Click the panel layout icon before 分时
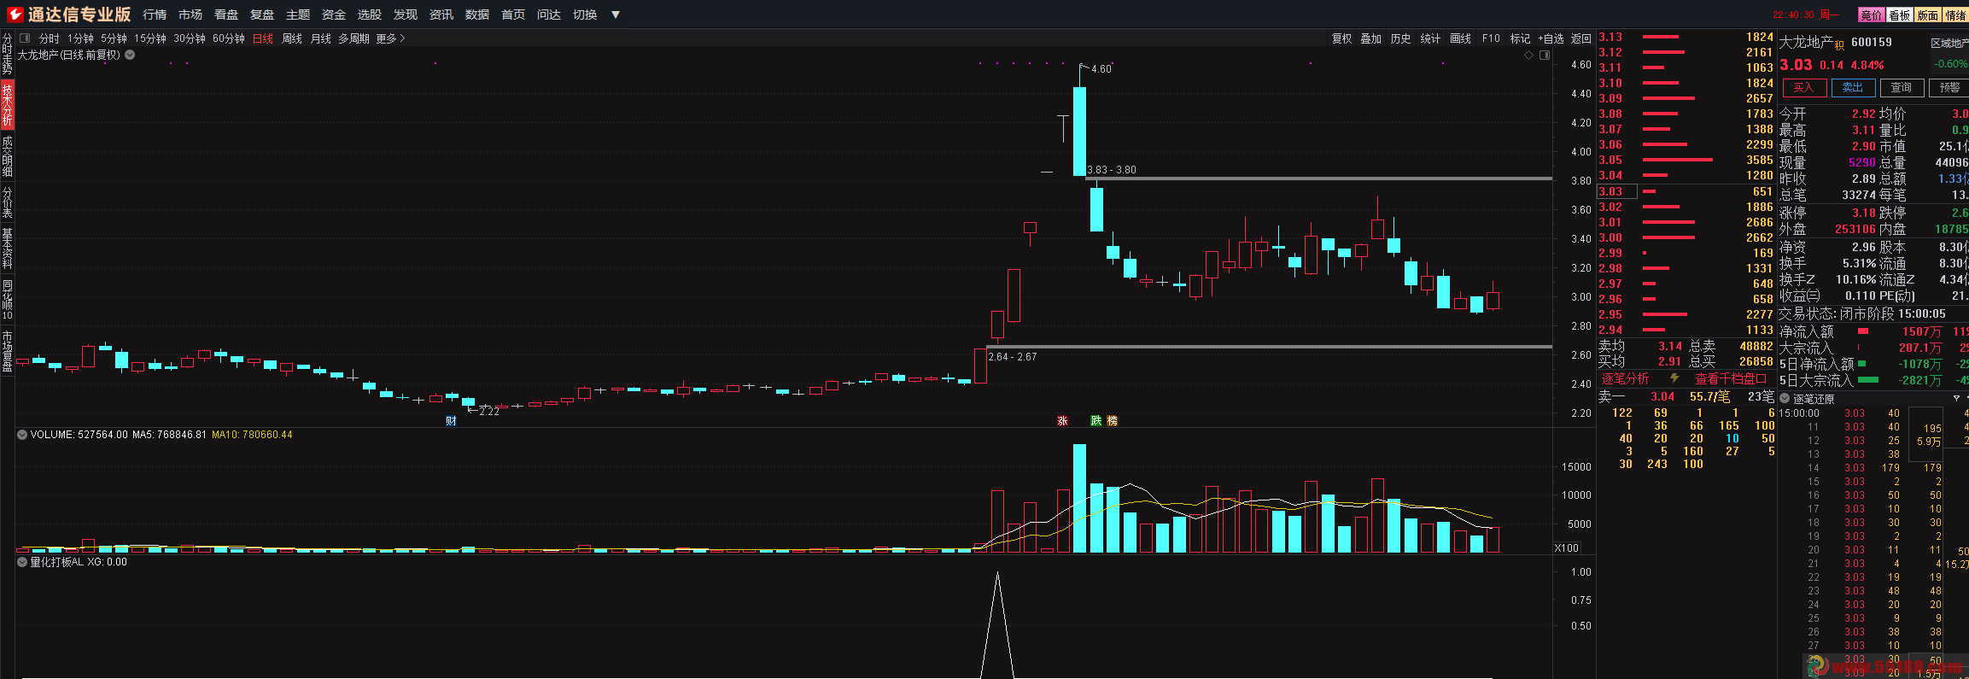Viewport: 1969px width, 679px height. click(25, 38)
